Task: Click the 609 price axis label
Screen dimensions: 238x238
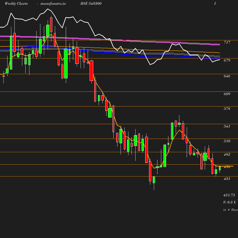Action: (x=227, y=94)
